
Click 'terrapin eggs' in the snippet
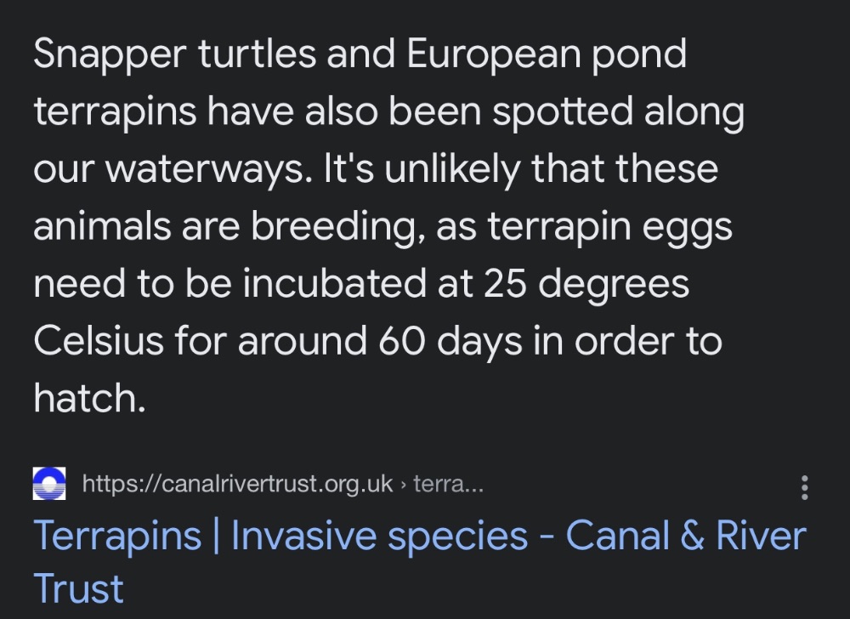[x=609, y=227]
